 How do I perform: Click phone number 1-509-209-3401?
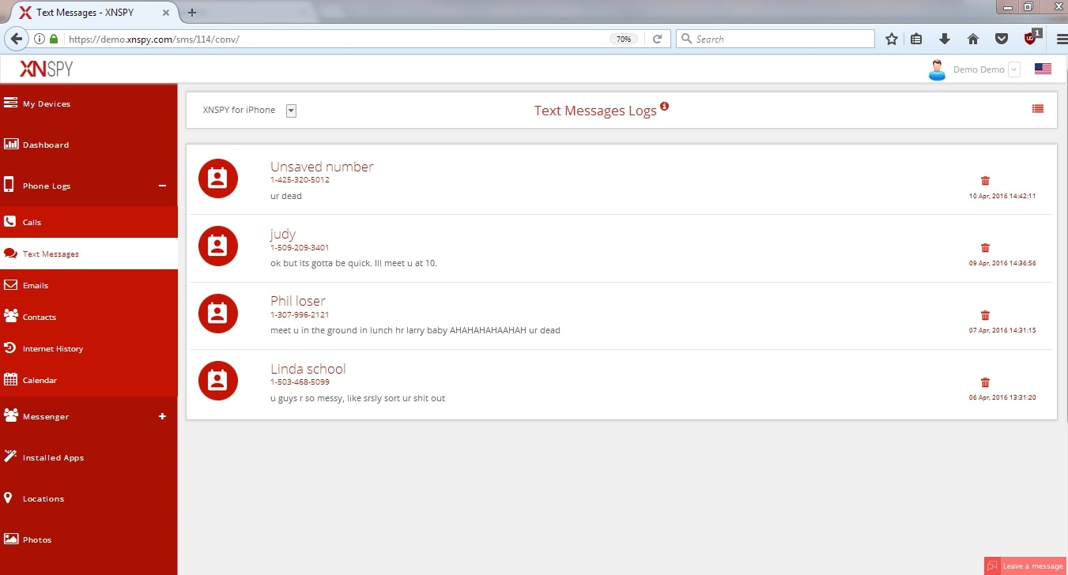click(300, 247)
